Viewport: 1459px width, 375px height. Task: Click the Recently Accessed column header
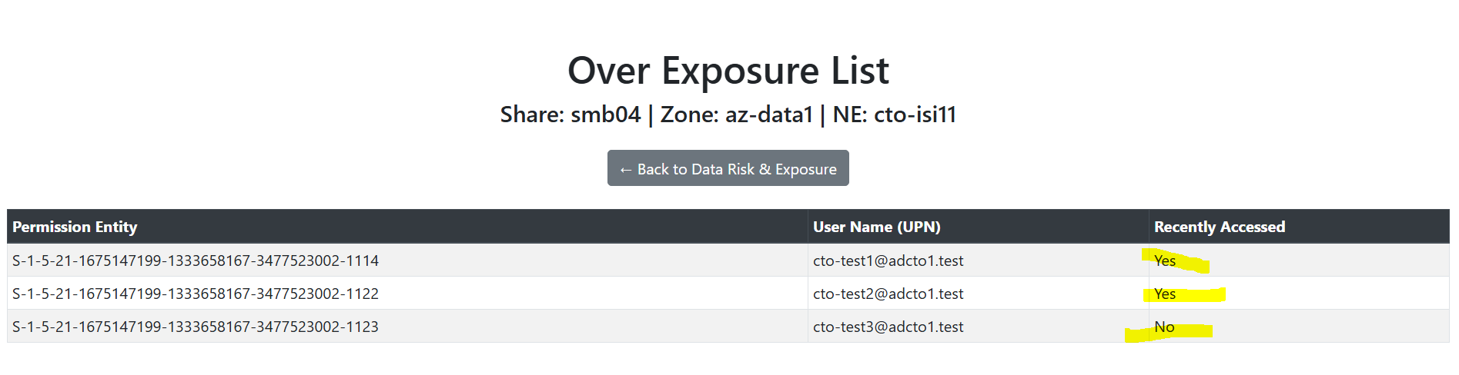tap(1220, 227)
